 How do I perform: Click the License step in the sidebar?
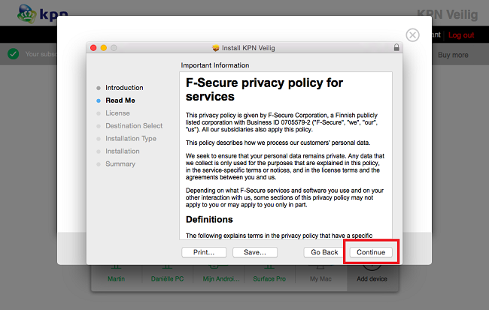117,113
